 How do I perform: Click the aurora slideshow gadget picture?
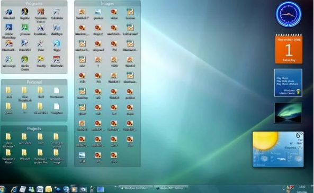click(288, 113)
